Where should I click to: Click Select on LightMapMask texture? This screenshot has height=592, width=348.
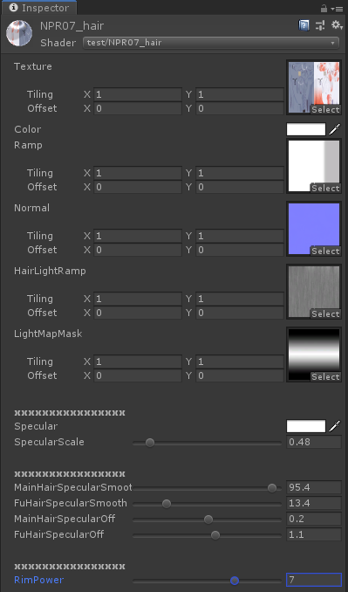point(325,377)
